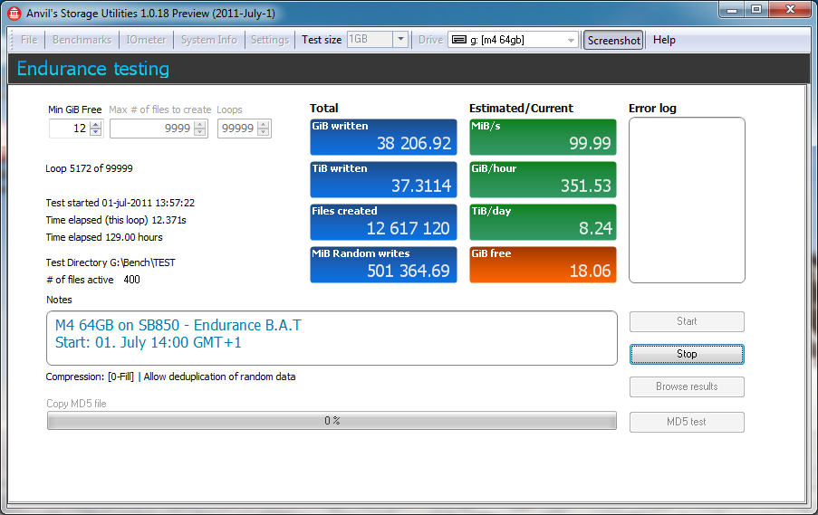
Task: Click the 'Loop 5172 of 99999' text
Action: pyautogui.click(x=89, y=168)
